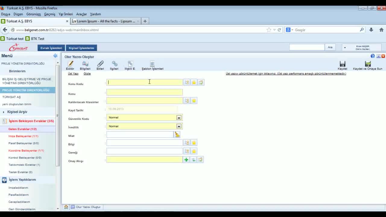The height and width of the screenshot is (217, 386).
Task: Collapse the Menü panel arrow
Action: click(x=55, y=56)
